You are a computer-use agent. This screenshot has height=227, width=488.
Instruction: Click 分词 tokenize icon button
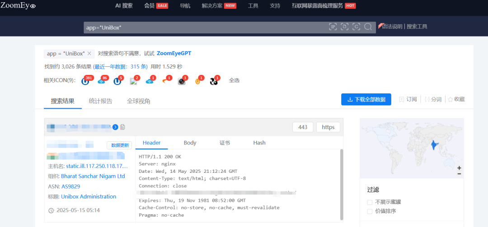click(x=433, y=99)
